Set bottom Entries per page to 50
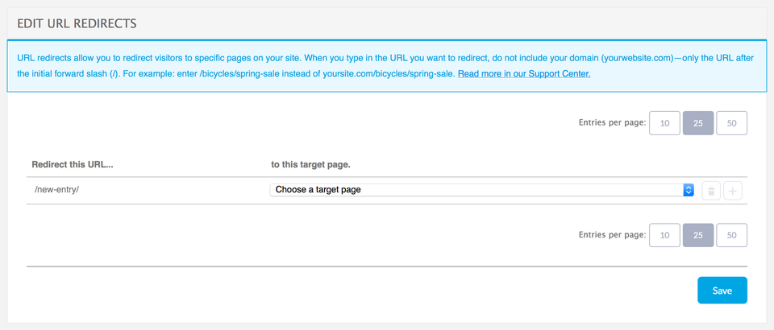 pos(731,236)
